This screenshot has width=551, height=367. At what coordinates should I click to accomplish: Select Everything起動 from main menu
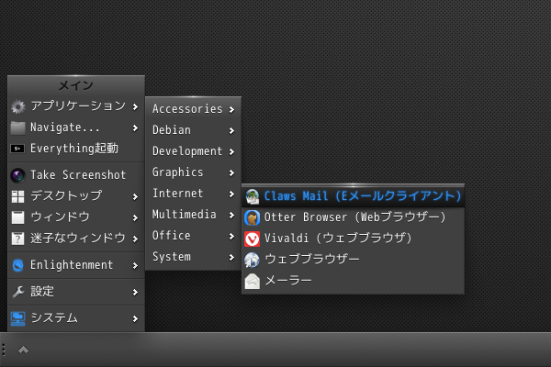(76, 149)
